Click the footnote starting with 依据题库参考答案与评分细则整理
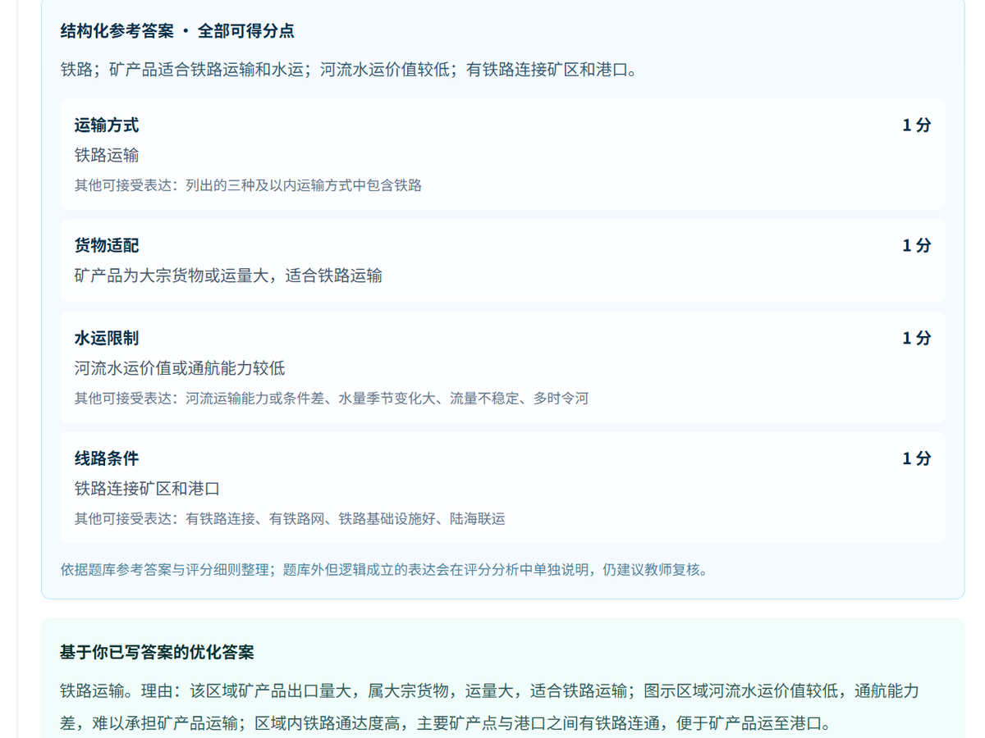 click(x=384, y=569)
